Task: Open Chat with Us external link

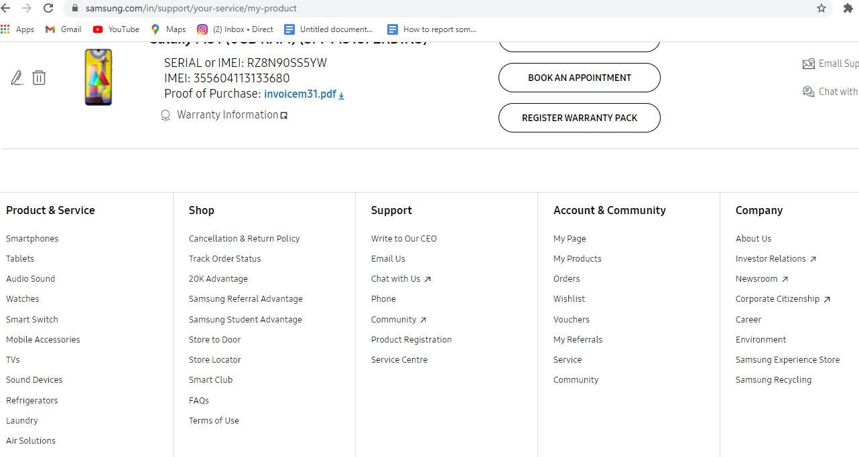Action: [x=401, y=279]
